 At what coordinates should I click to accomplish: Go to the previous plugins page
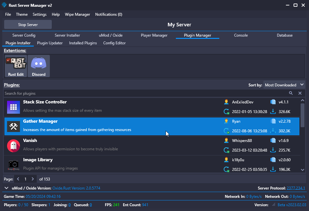tap(18, 179)
